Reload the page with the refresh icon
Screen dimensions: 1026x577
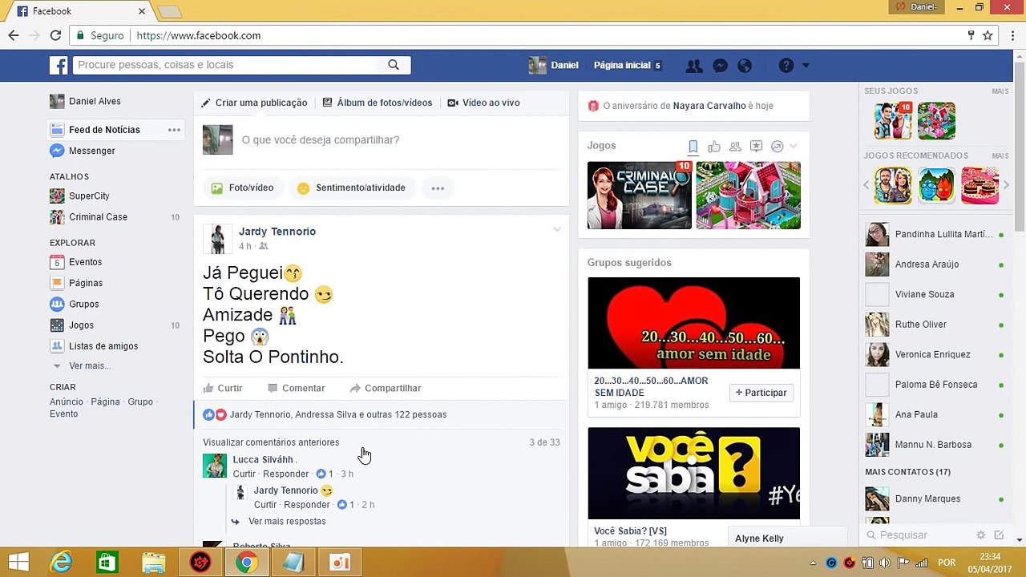coord(55,35)
